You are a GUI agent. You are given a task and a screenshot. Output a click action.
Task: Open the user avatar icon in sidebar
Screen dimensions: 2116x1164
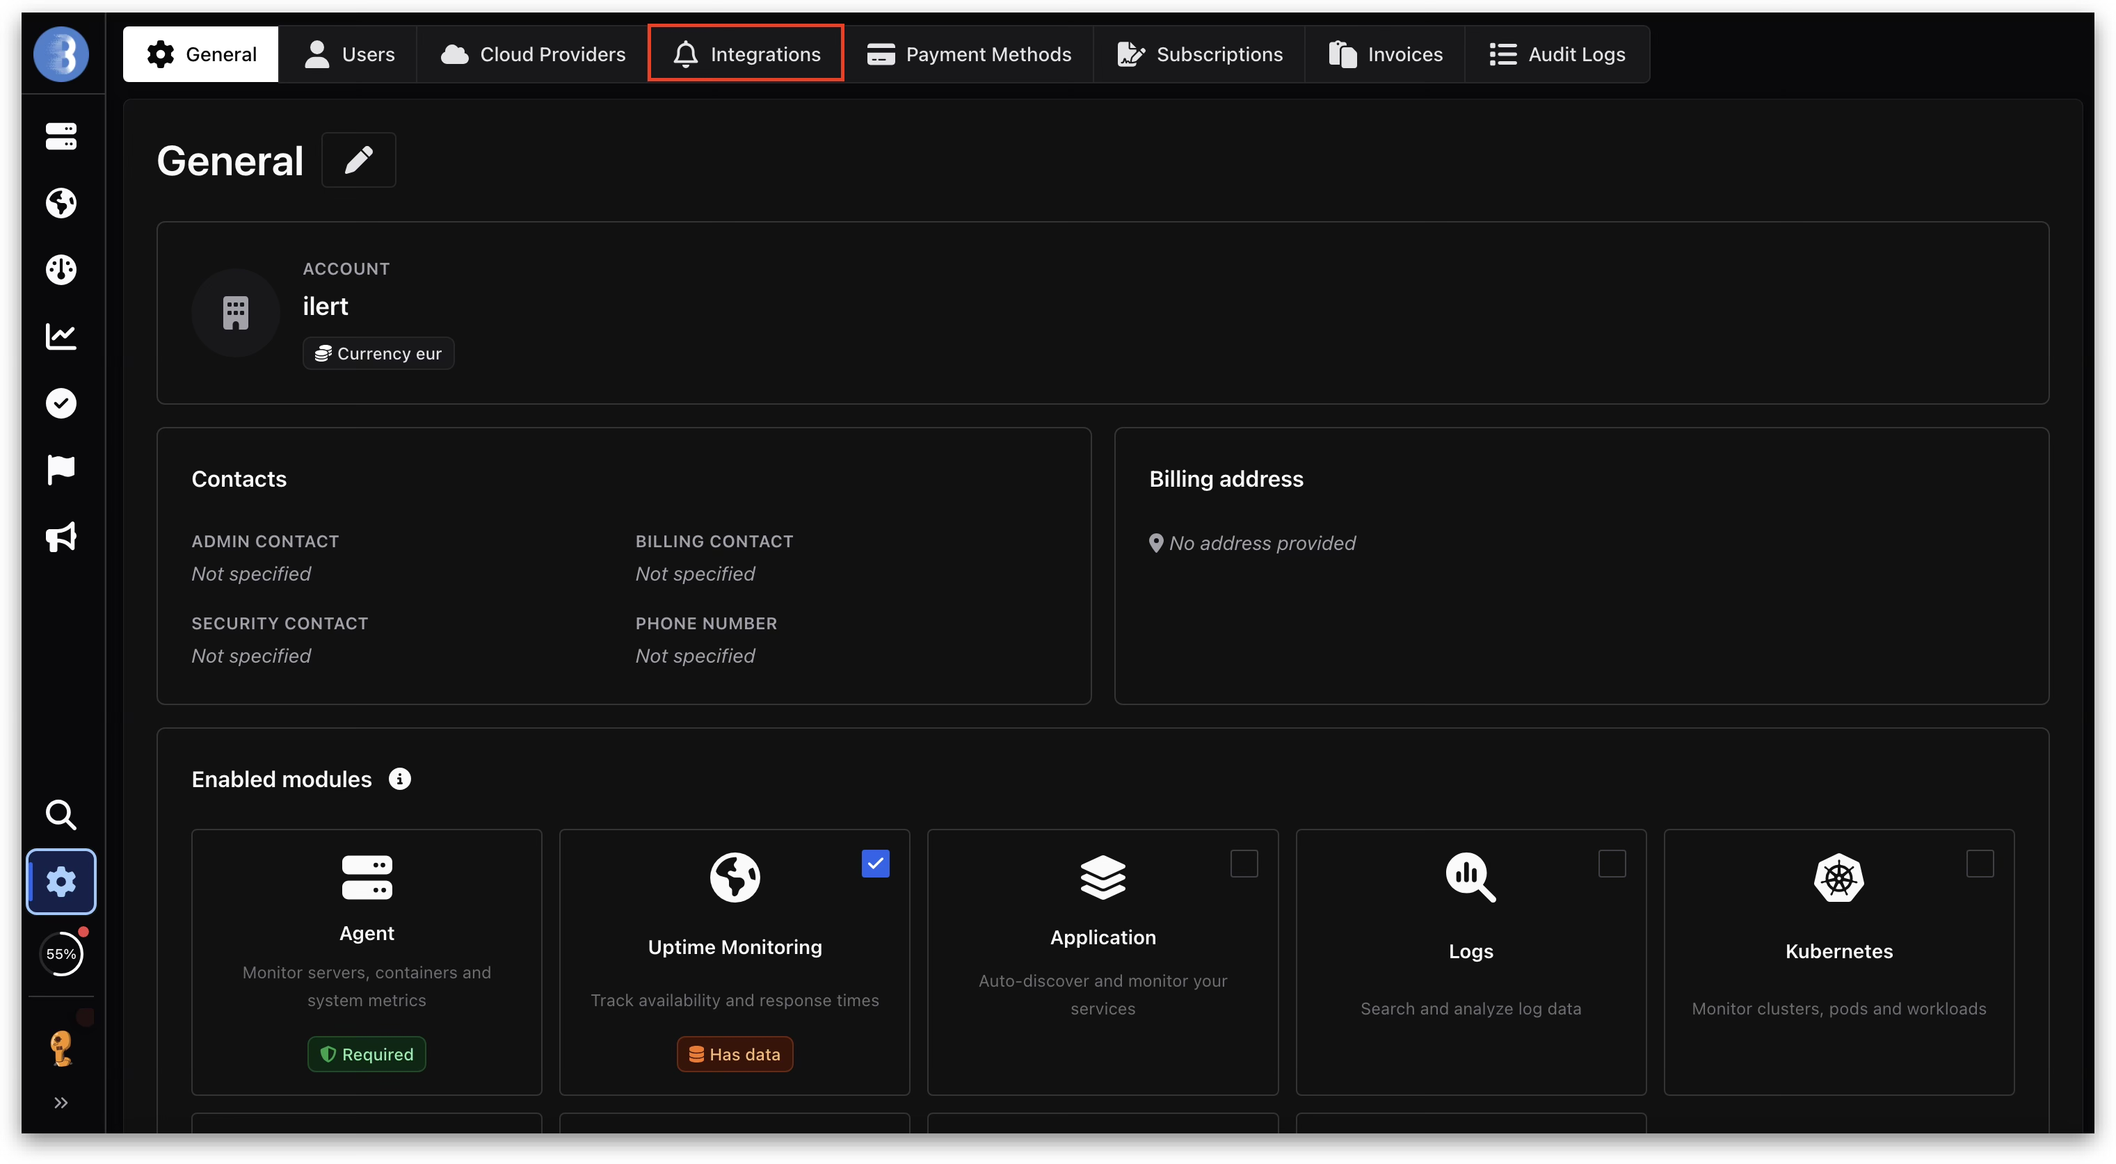61,1049
